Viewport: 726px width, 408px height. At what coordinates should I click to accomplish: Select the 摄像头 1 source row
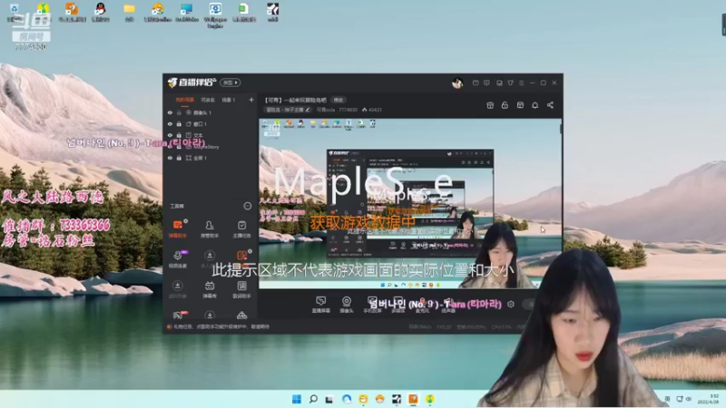pyautogui.click(x=211, y=112)
